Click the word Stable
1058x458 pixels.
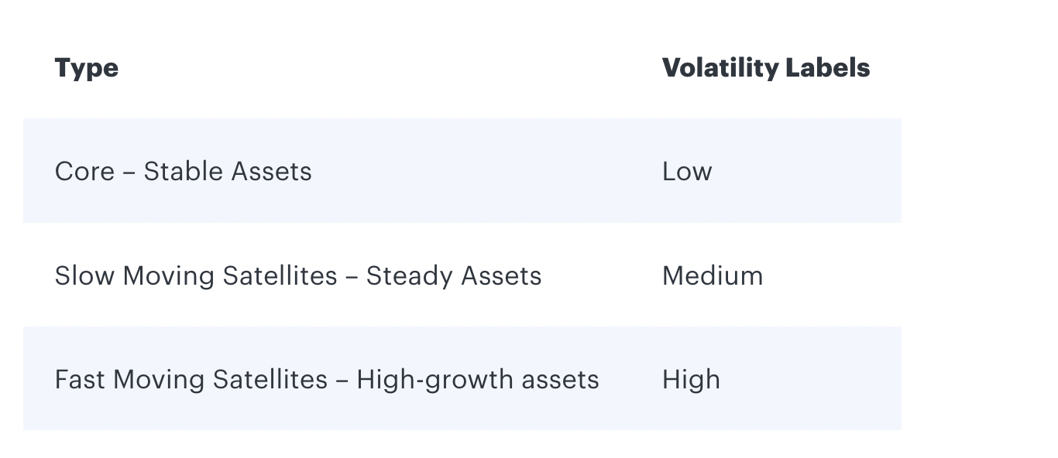[x=179, y=171]
